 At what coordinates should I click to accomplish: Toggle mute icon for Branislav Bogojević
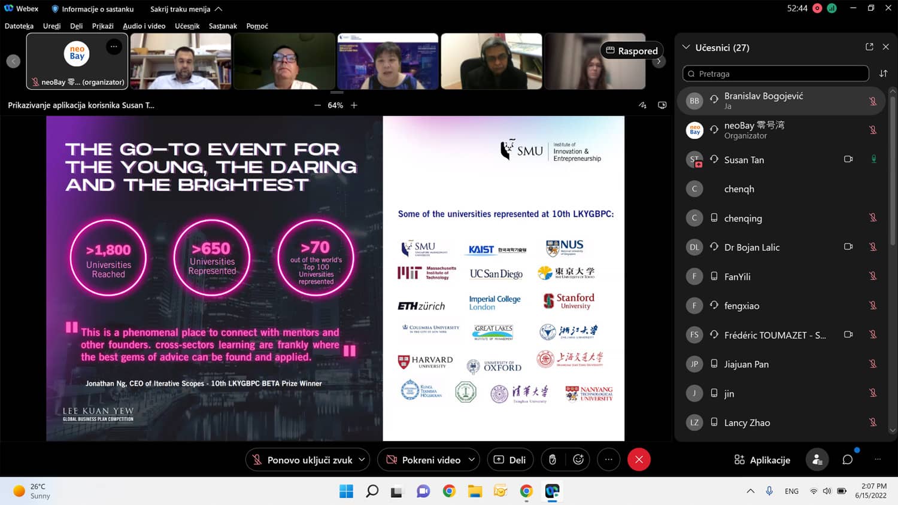click(x=873, y=101)
